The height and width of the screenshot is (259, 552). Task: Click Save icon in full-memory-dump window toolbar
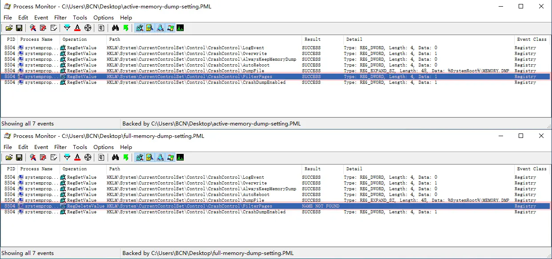[19, 157]
